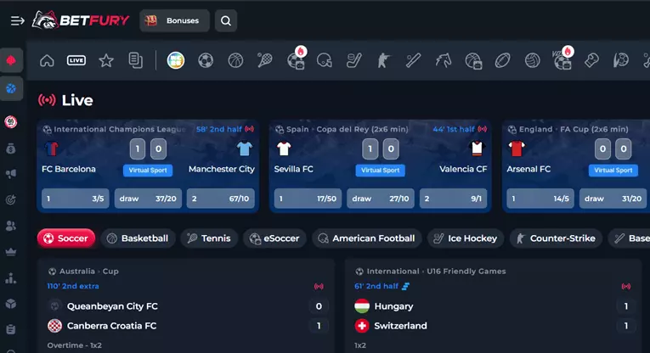Select the Counter-Strike soldier icon in sports bar
The image size is (650, 353).
pyautogui.click(x=383, y=60)
